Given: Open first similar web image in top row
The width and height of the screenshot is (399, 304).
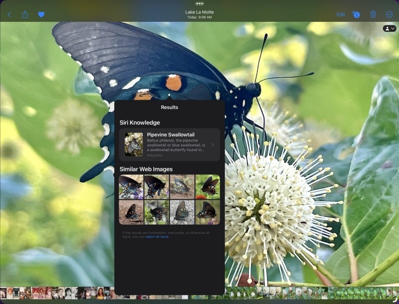Looking at the screenshot, I should (x=131, y=186).
